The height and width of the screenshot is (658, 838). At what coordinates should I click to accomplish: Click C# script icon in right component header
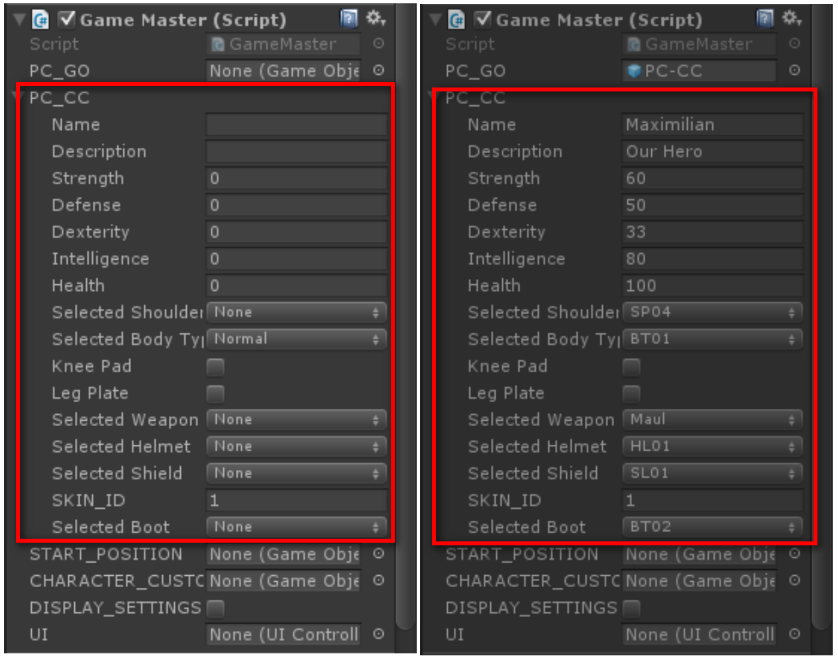[456, 20]
